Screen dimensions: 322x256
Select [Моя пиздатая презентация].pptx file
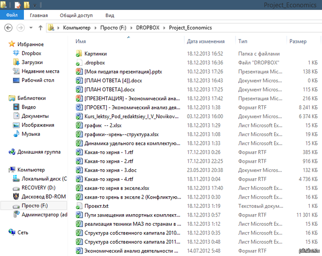(123, 72)
